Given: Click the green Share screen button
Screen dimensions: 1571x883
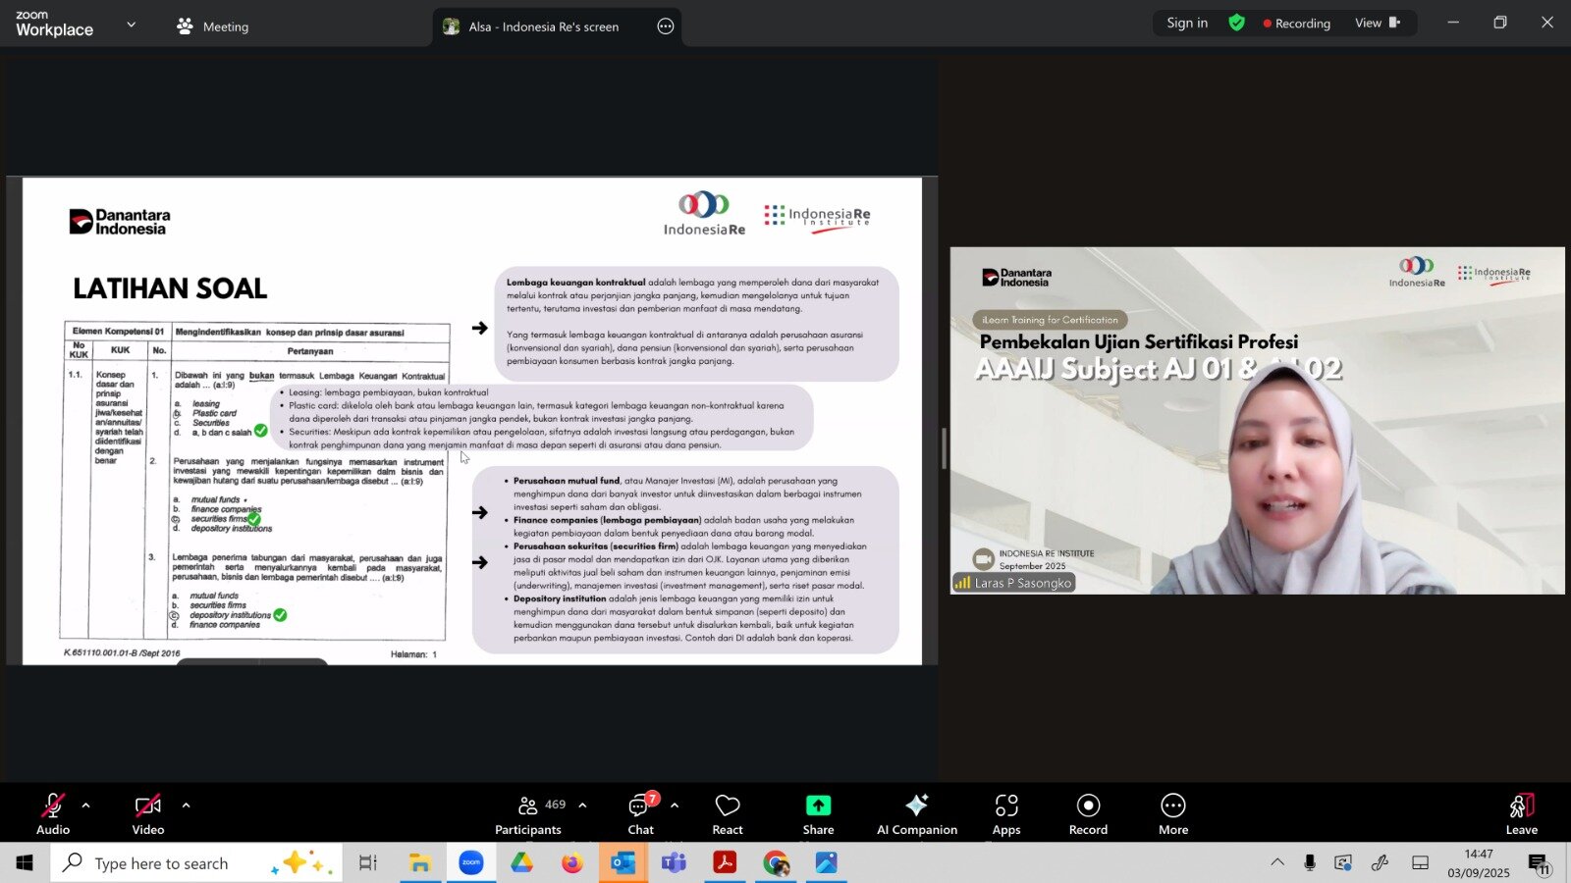Looking at the screenshot, I should coord(818,813).
